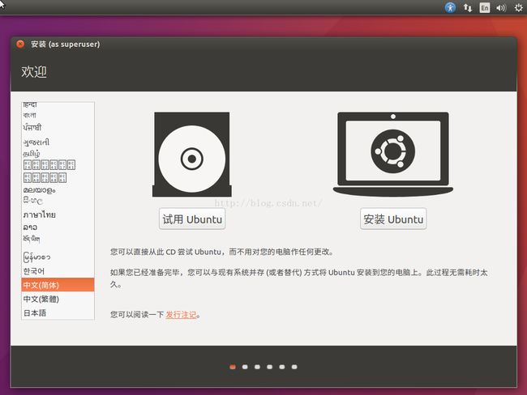This screenshot has width=527, height=395.
Task: Select বাংলা in the language list
Action: coord(58,115)
